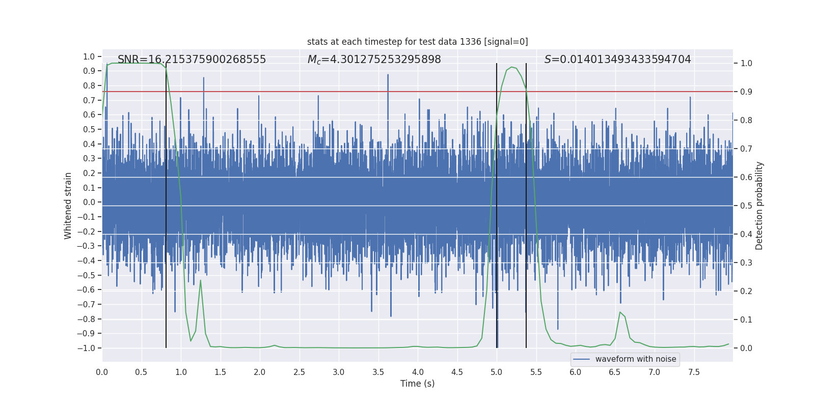Click the black vertical marker line at 5.0 seconds
815x407 pixels.
(x=497, y=206)
